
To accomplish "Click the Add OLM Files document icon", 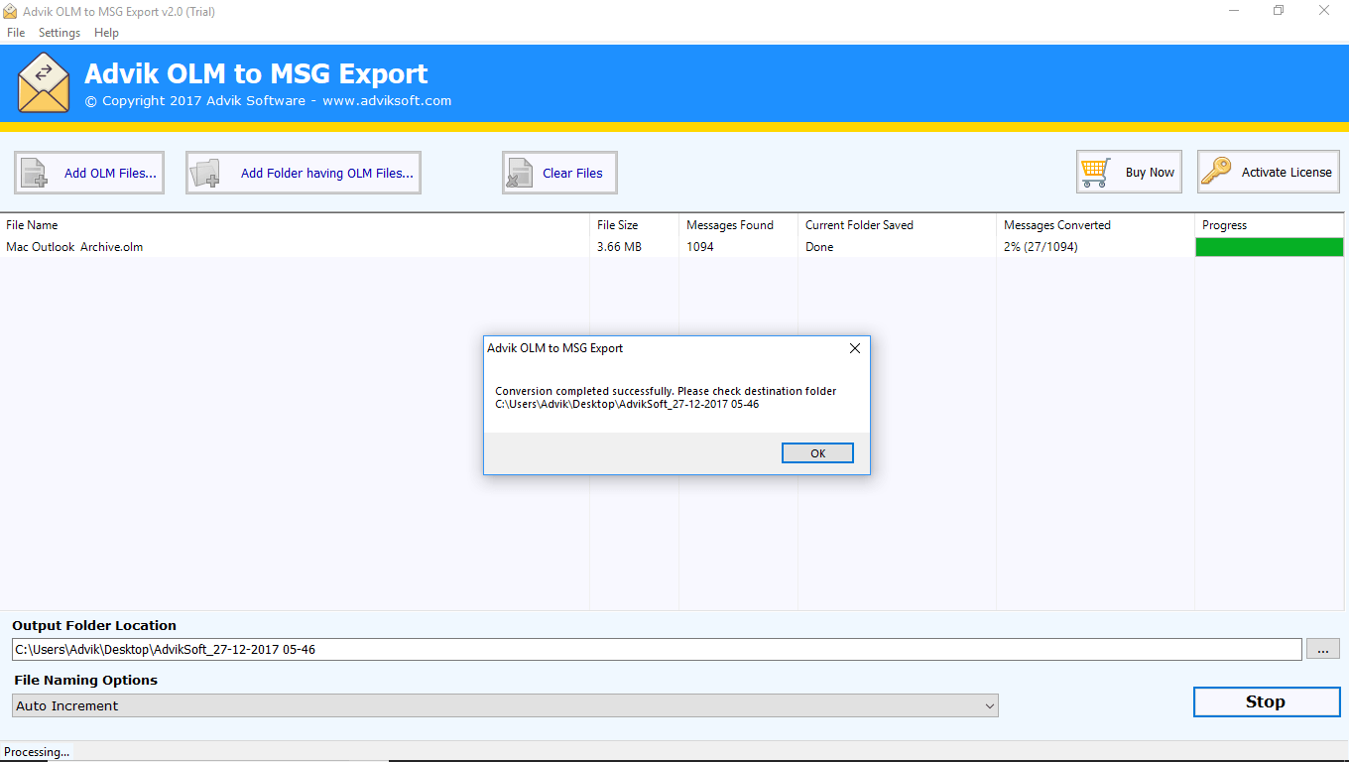I will pos(35,173).
